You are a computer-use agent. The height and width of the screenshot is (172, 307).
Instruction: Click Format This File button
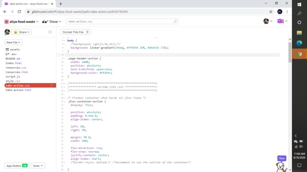point(76,32)
